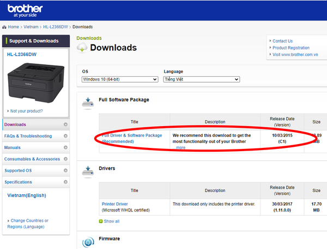
Task: Click the 10/03/2015 (C1) release date cell
Action: click(x=282, y=141)
